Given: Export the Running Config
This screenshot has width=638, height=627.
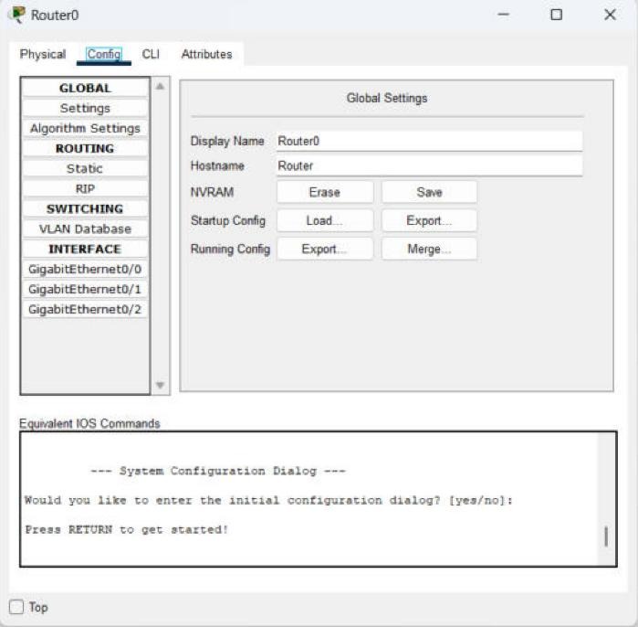Looking at the screenshot, I should pyautogui.click(x=325, y=249).
